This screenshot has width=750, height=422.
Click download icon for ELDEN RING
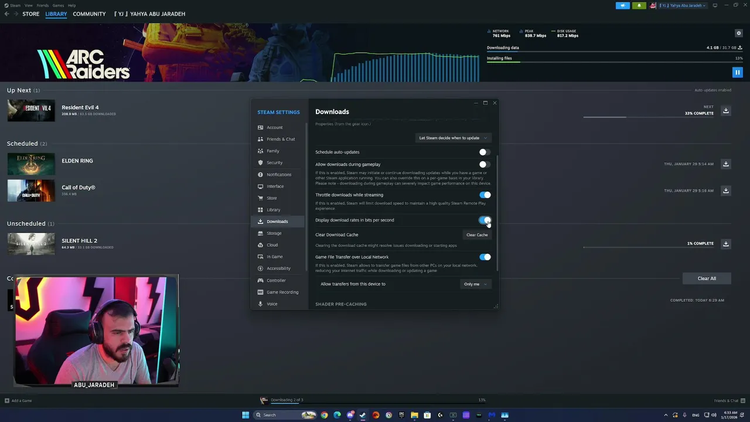726,164
